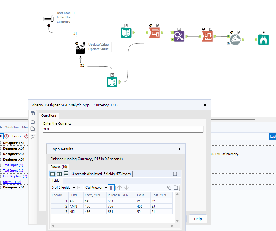Copy selected cells icon in results
Screen dimensions: 276x231
(169, 188)
